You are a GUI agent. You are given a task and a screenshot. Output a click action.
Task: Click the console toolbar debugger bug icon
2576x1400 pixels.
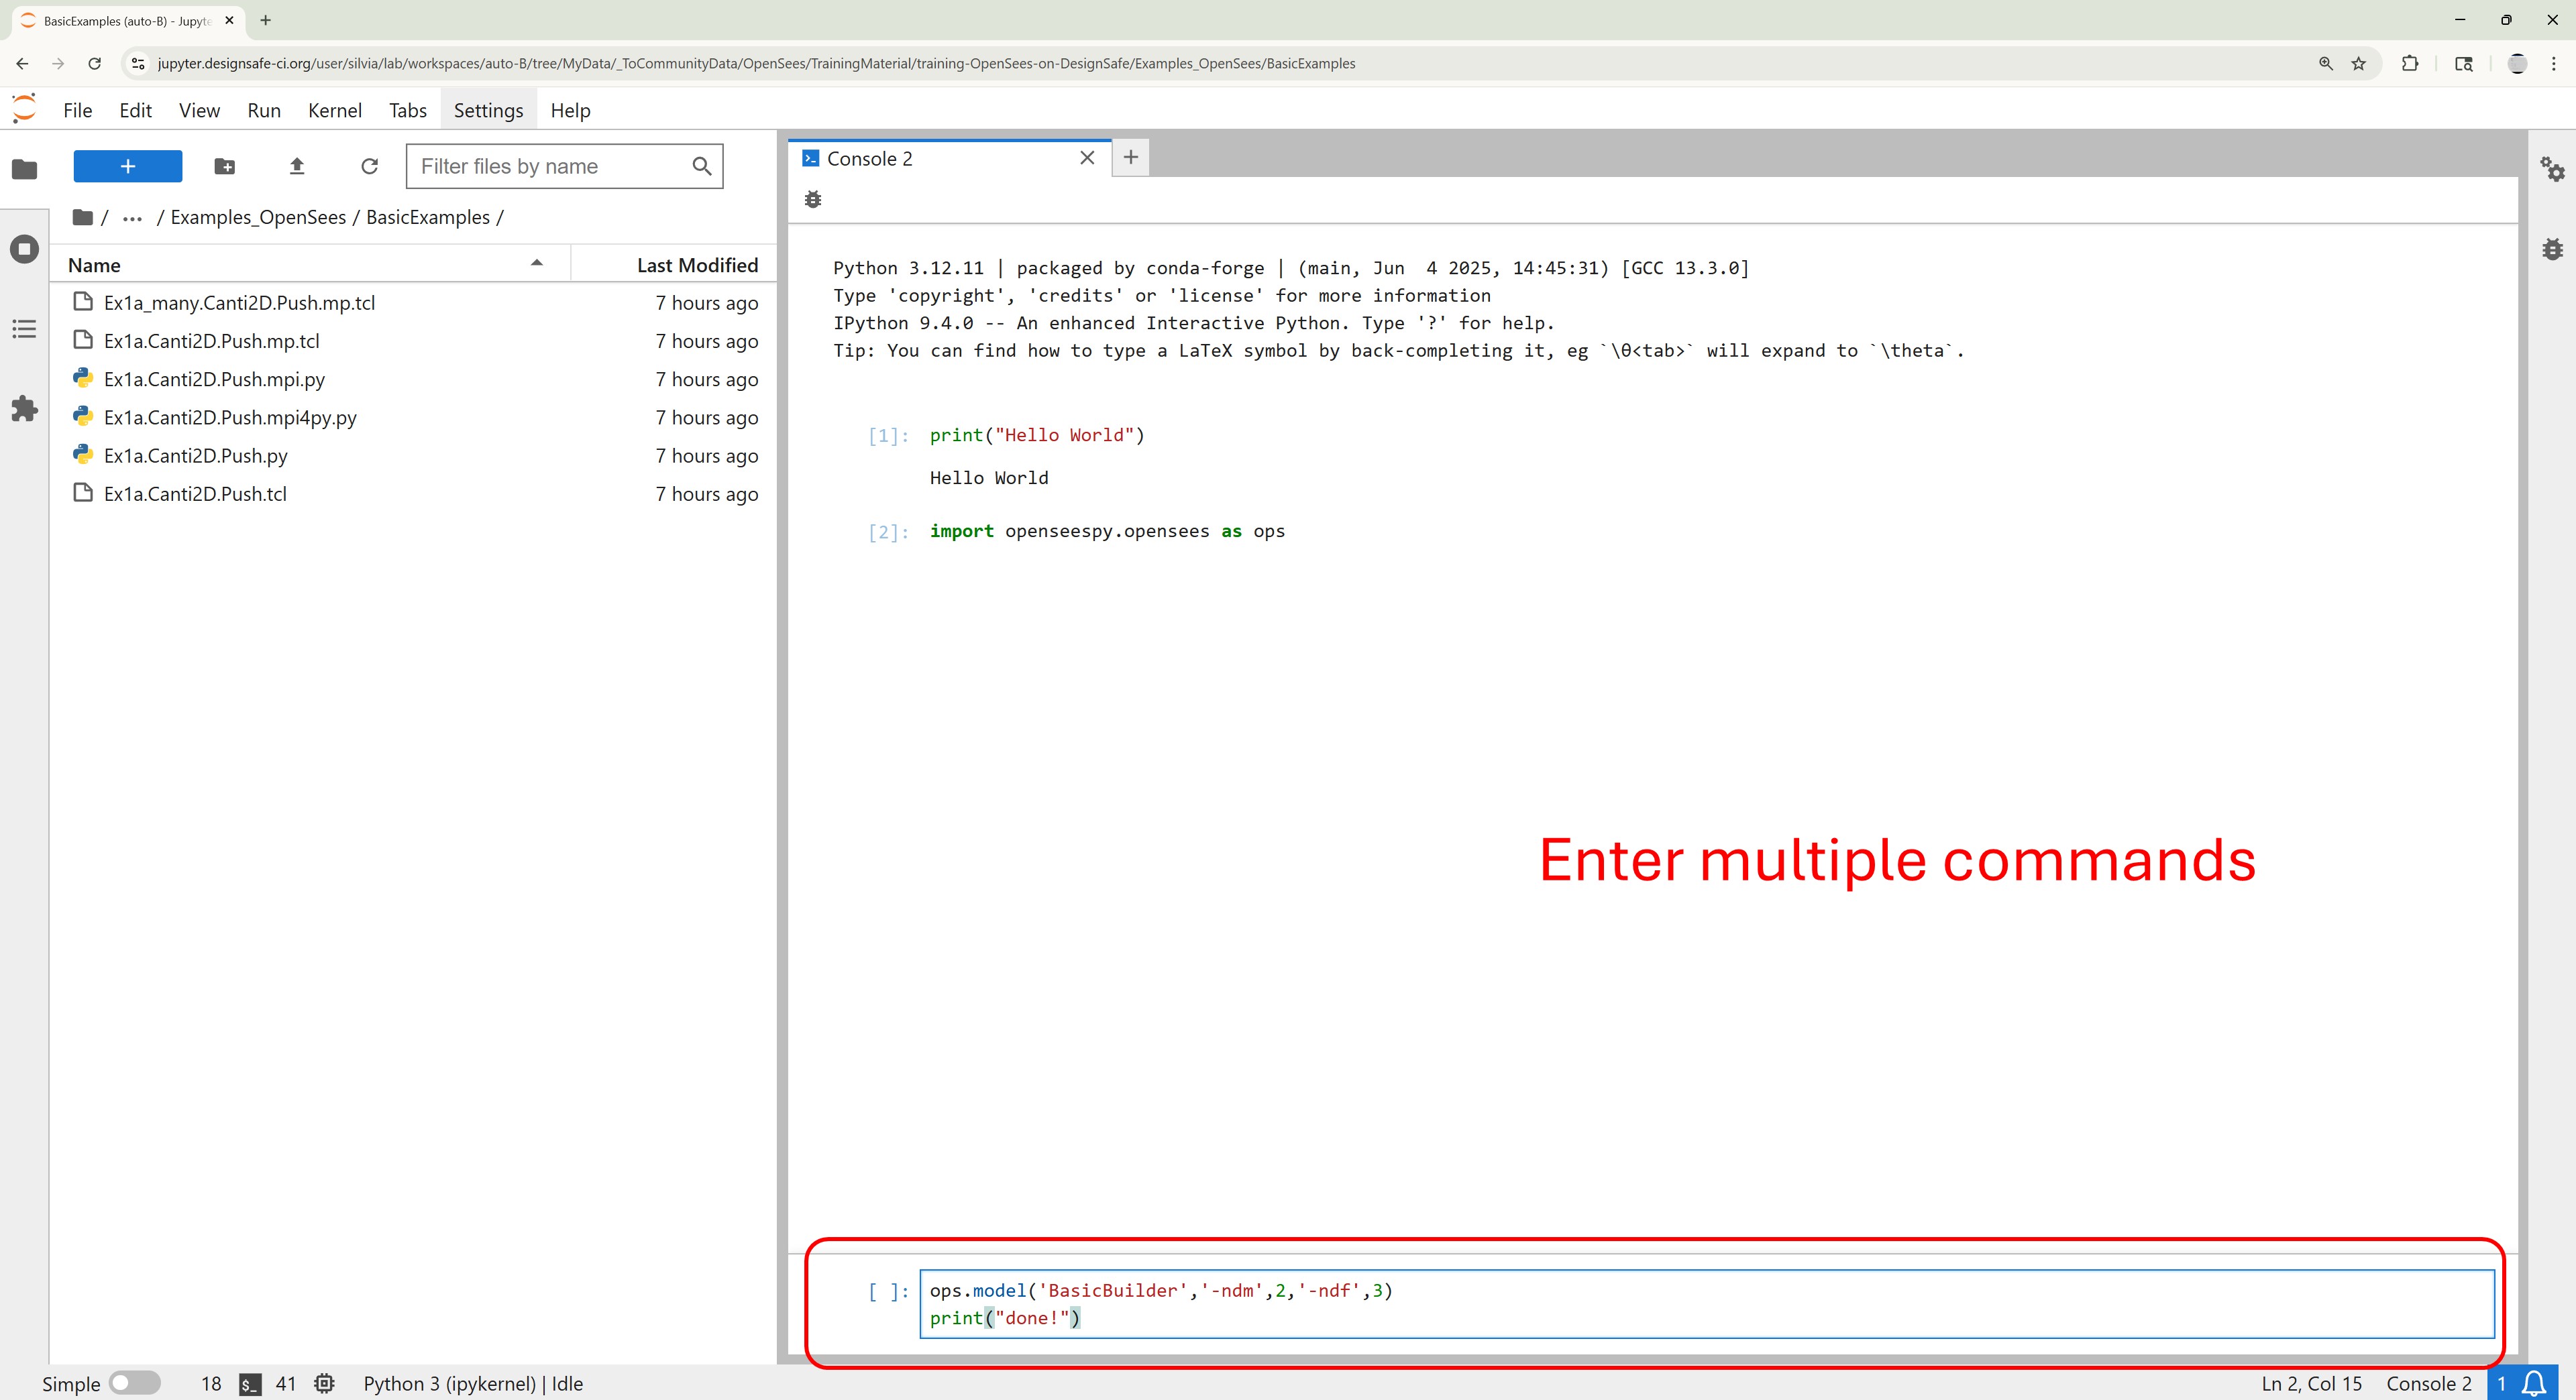point(813,200)
